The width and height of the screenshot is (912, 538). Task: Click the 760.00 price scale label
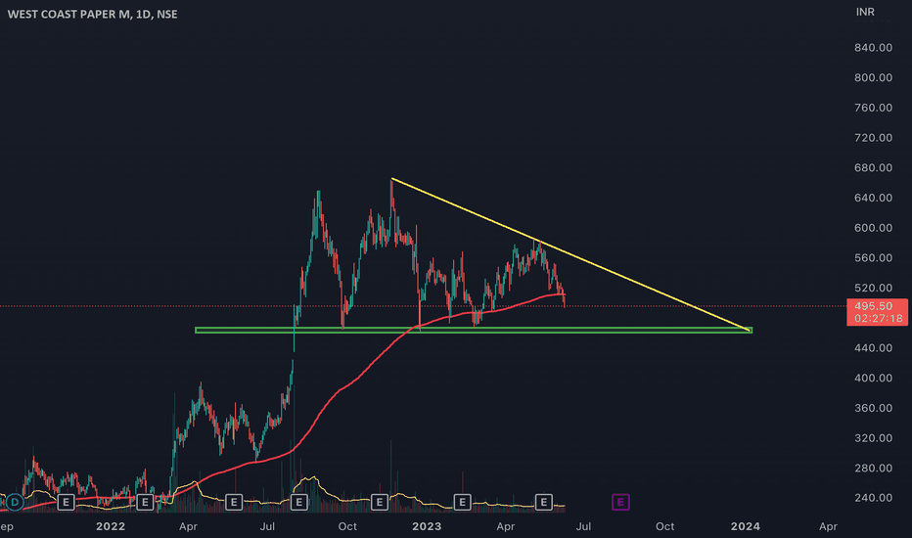point(873,108)
